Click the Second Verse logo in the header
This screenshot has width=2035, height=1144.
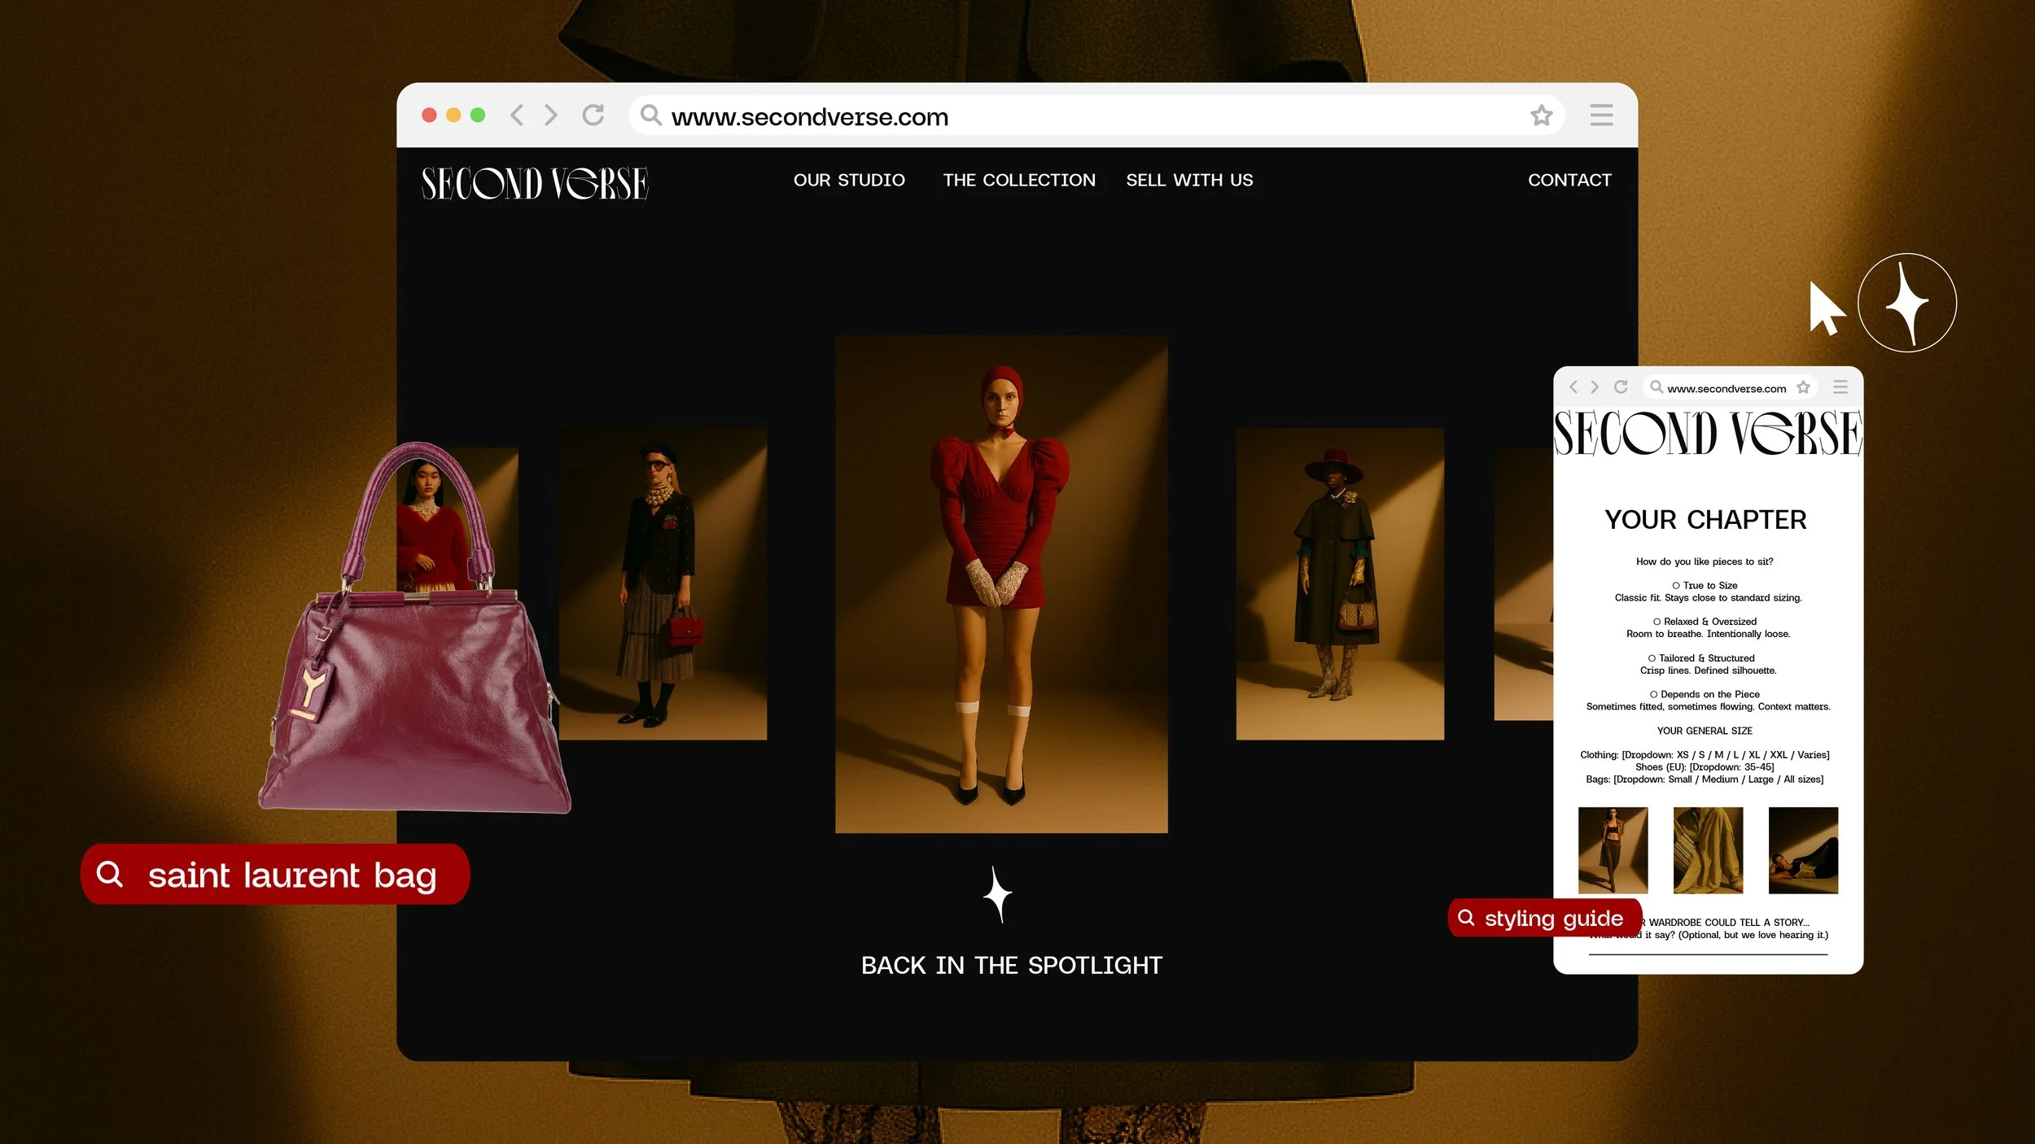[533, 182]
